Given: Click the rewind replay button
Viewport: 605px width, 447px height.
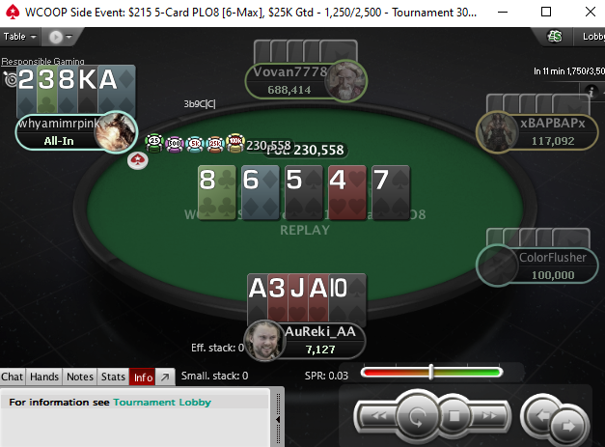Looking at the screenshot, I should coord(377,416).
